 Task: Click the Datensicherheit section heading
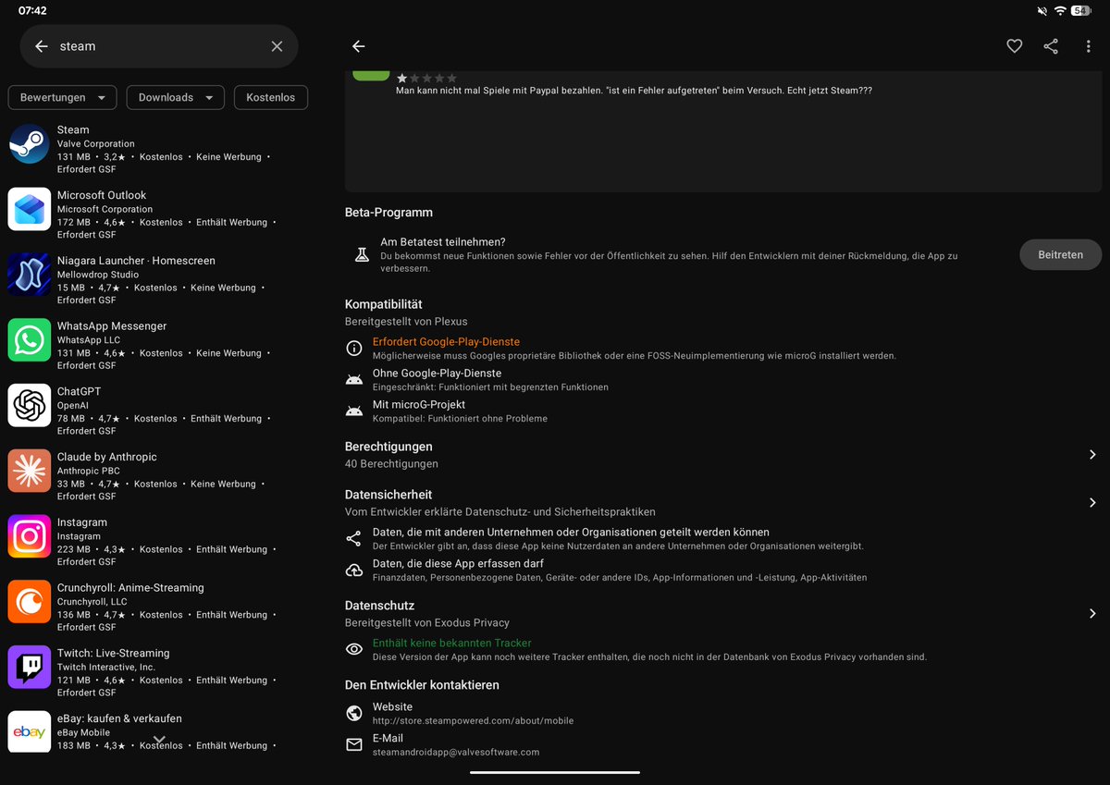388,495
